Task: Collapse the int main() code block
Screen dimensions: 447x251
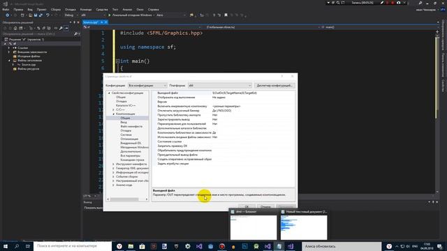Action: [117, 61]
